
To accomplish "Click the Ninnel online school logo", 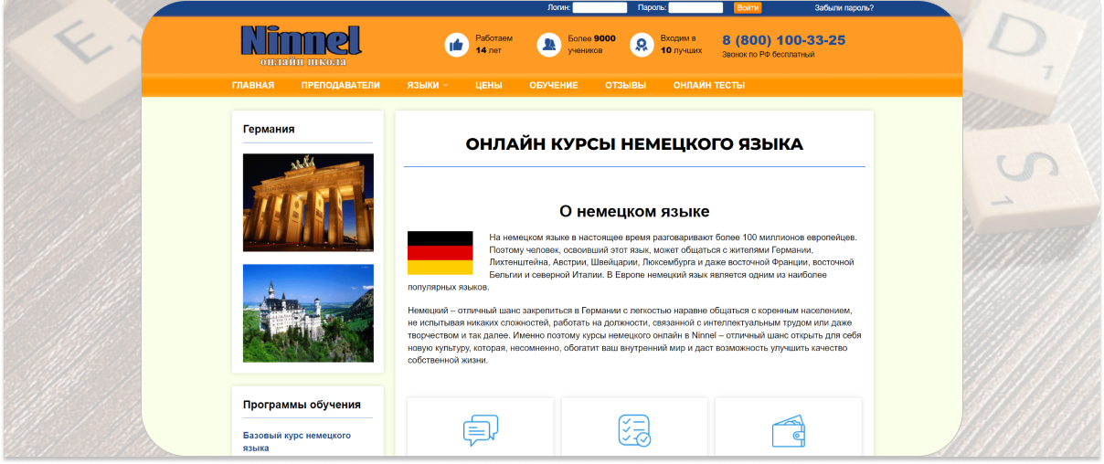I will tap(302, 45).
